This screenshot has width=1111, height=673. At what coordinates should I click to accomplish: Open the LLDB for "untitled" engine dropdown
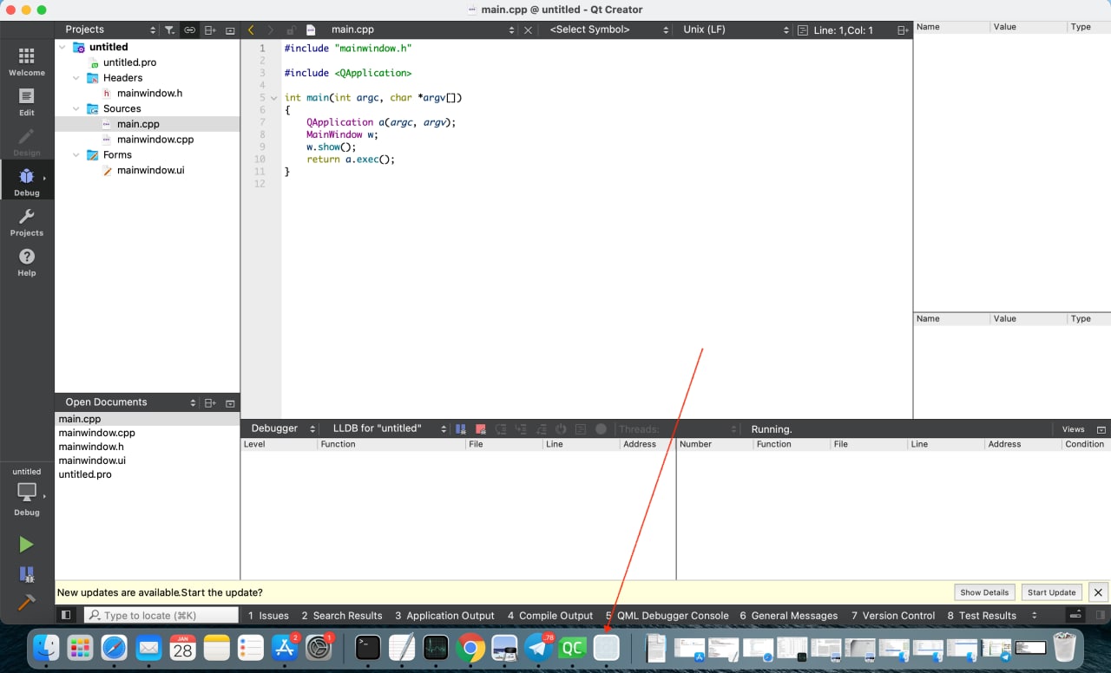pos(389,428)
